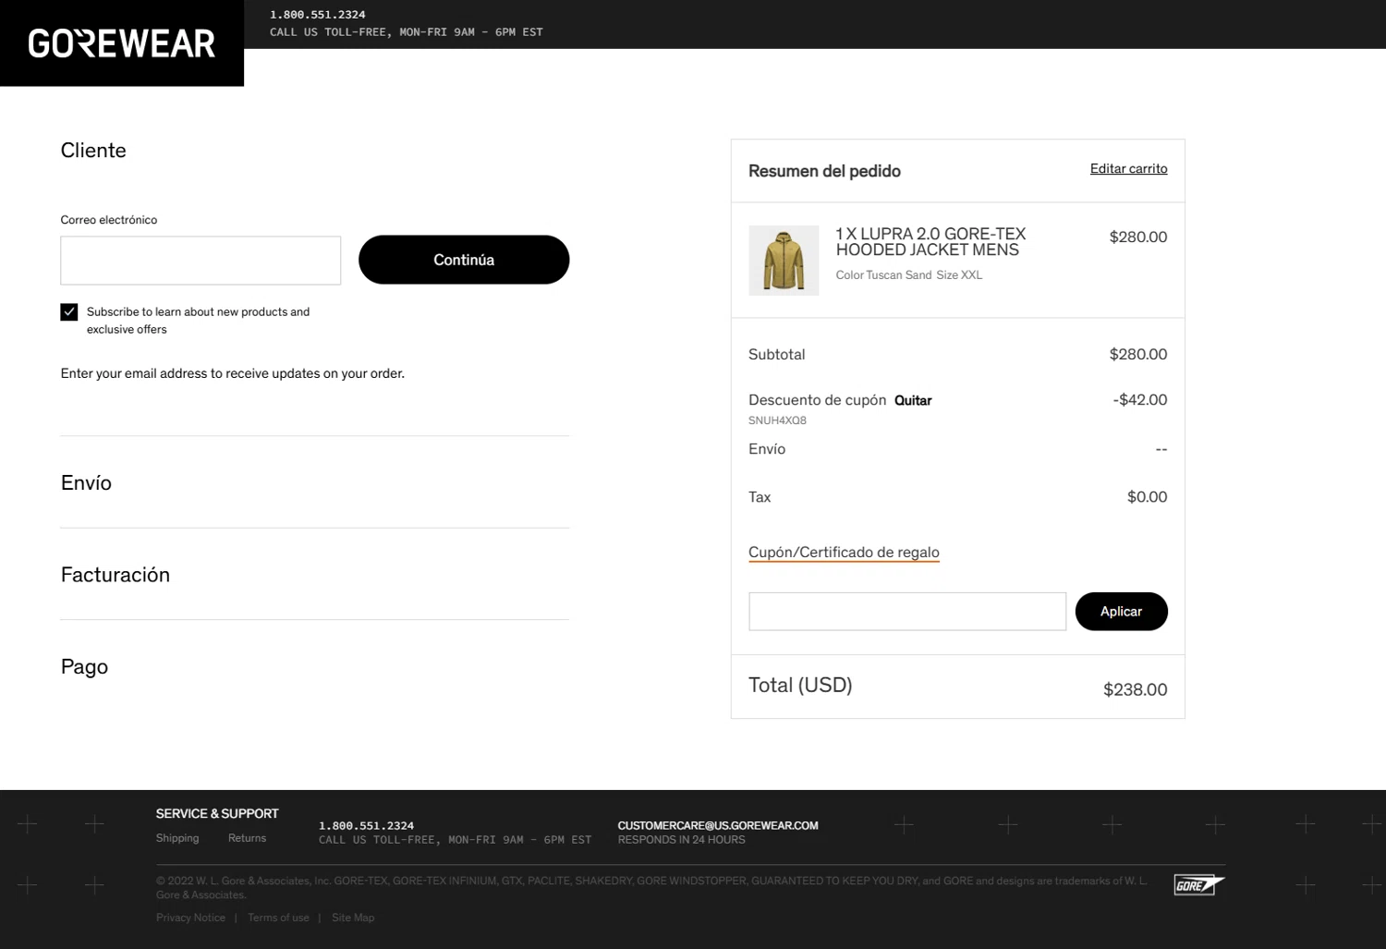Click the header phone number 1.800.551.2324

pyautogui.click(x=318, y=15)
